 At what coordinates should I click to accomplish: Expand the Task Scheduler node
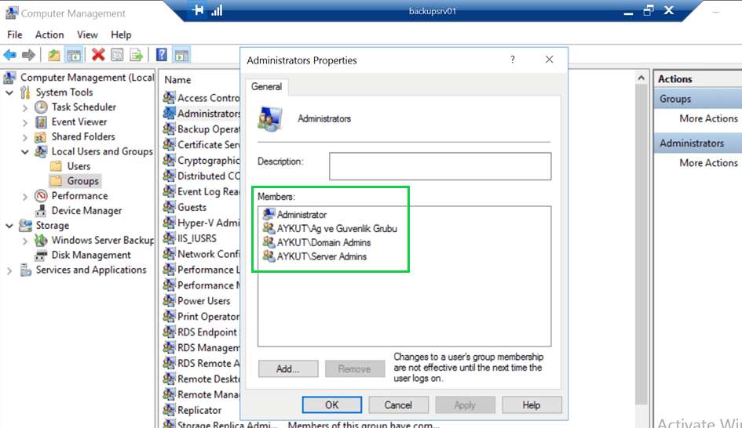coord(25,107)
